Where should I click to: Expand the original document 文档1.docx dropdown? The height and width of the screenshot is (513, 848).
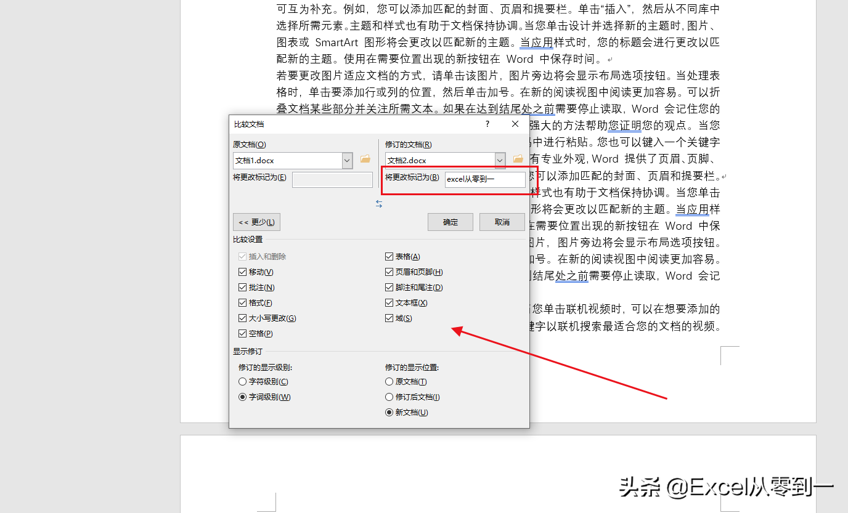[348, 160]
